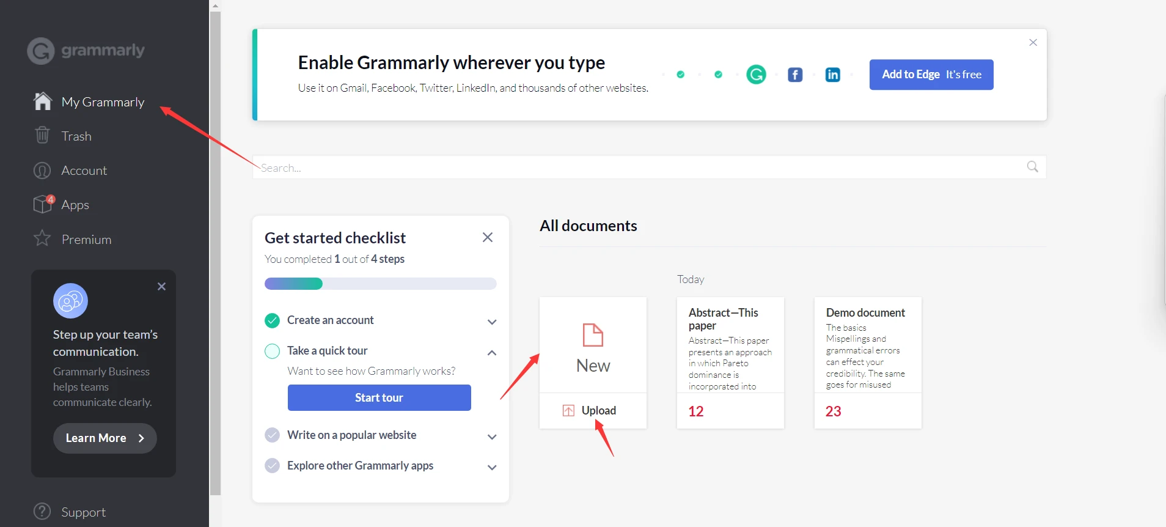Click the Premium star icon
This screenshot has width=1166, height=527.
coord(42,238)
